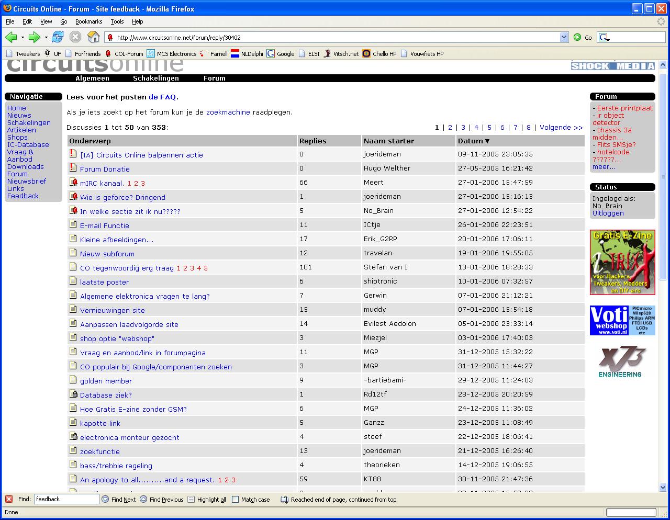Click the Uitloggen link
The height and width of the screenshot is (520, 670).
click(608, 213)
